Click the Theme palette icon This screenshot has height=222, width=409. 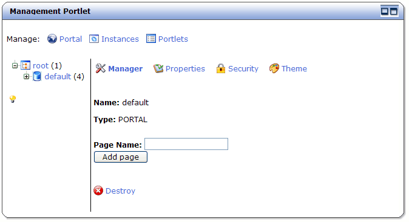point(274,68)
